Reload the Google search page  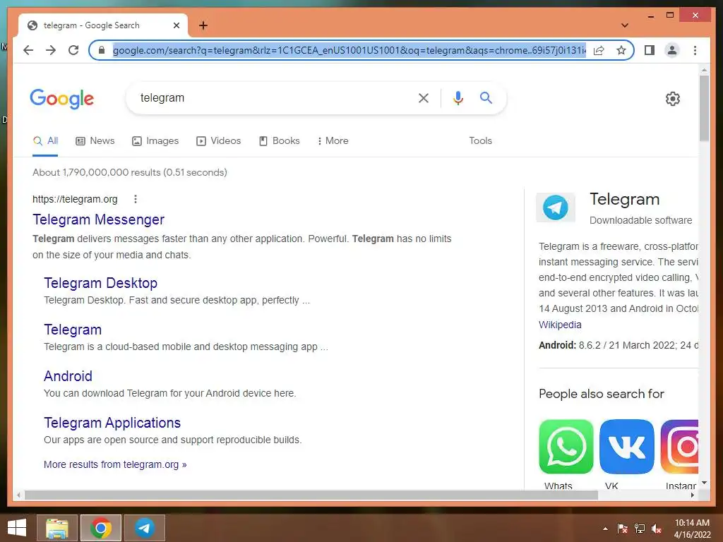pyautogui.click(x=73, y=50)
